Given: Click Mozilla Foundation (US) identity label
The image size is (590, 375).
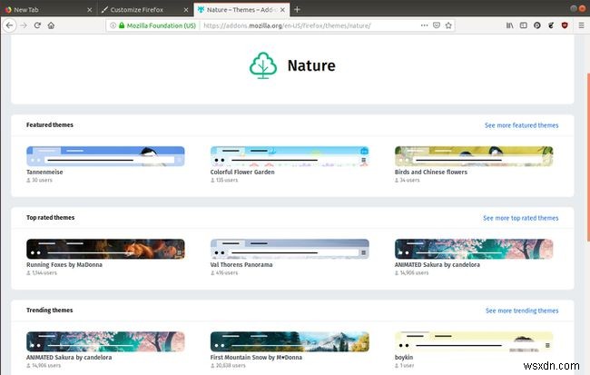Looking at the screenshot, I should pos(161,25).
